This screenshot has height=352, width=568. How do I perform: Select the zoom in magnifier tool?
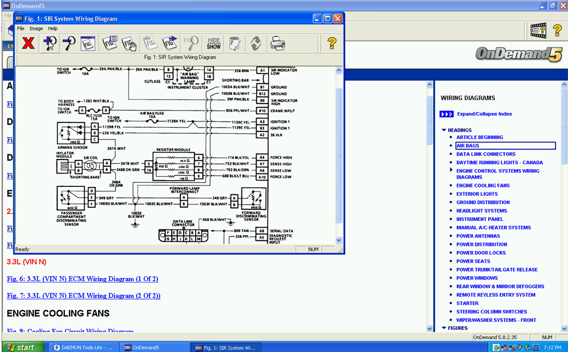(x=49, y=43)
